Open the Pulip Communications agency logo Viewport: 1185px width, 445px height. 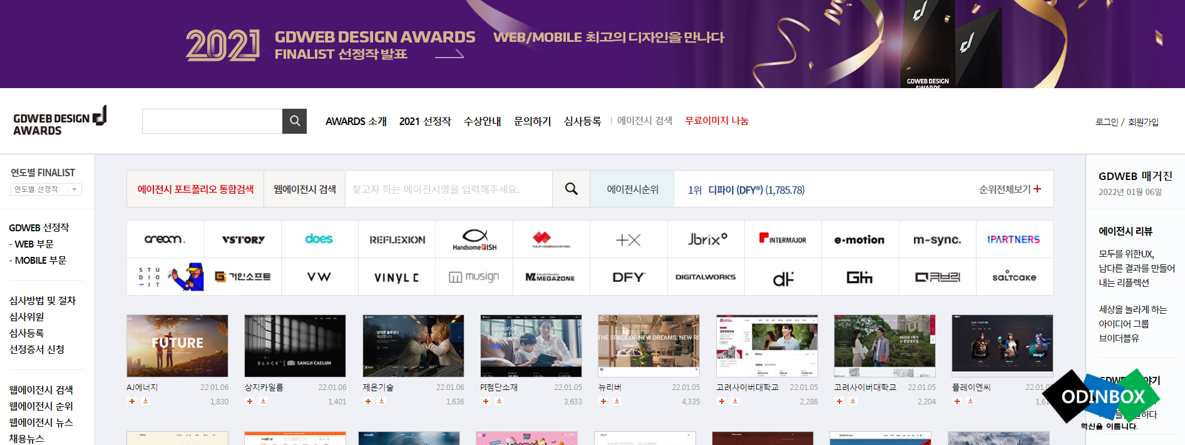(x=551, y=239)
